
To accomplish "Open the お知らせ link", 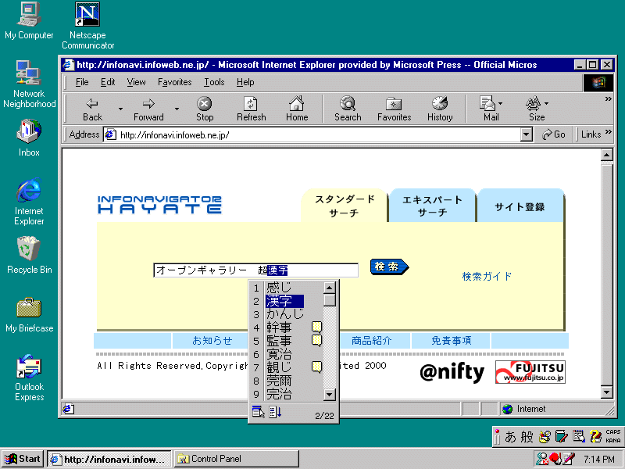I will [212, 341].
